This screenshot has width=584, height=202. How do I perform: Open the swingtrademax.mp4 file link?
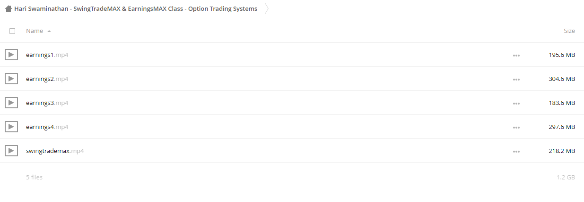tap(55, 151)
